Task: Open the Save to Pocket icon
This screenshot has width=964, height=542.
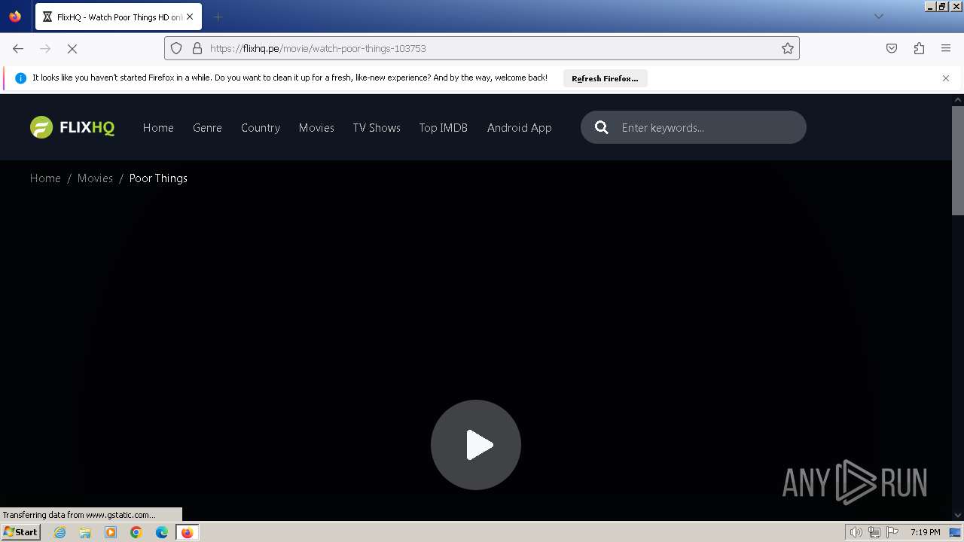Action: [892, 48]
